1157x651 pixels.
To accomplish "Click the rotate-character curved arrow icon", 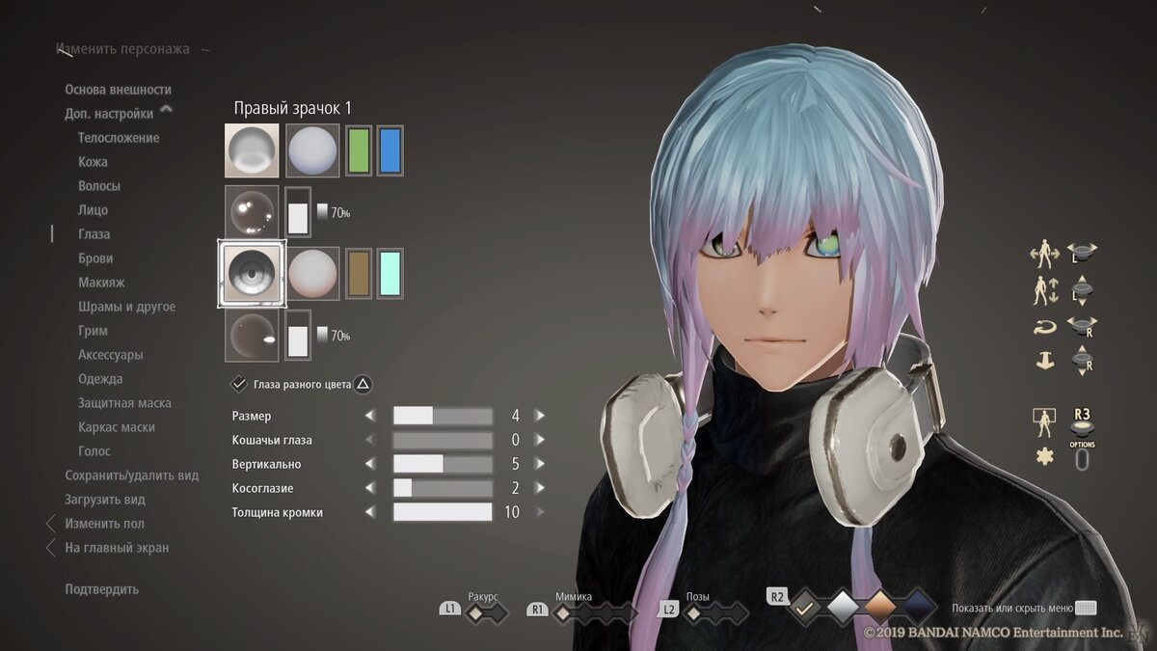I will tap(1045, 328).
